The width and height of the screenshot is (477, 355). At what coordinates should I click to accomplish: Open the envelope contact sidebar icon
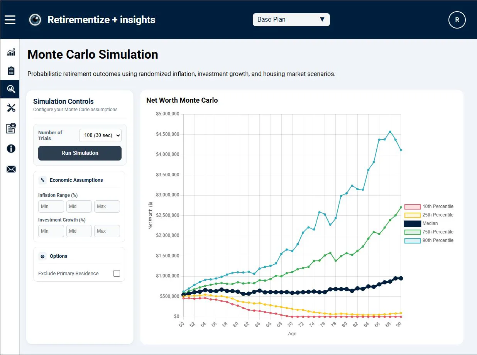pos(11,169)
